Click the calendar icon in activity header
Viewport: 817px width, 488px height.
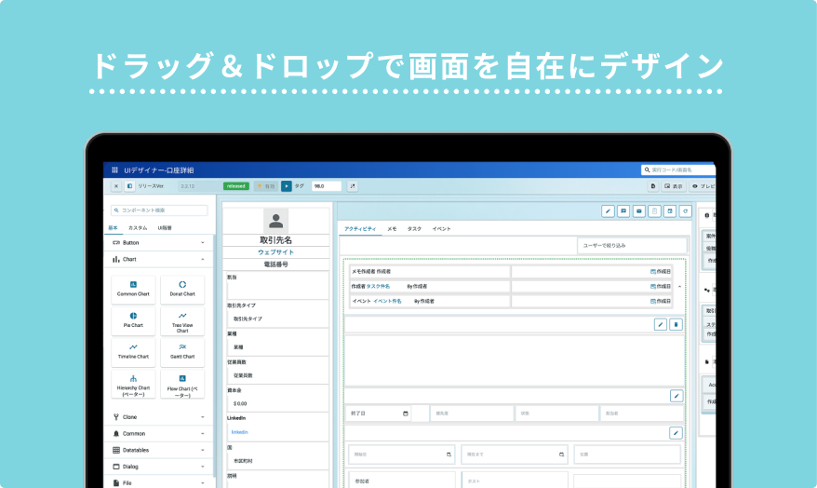coord(670,211)
